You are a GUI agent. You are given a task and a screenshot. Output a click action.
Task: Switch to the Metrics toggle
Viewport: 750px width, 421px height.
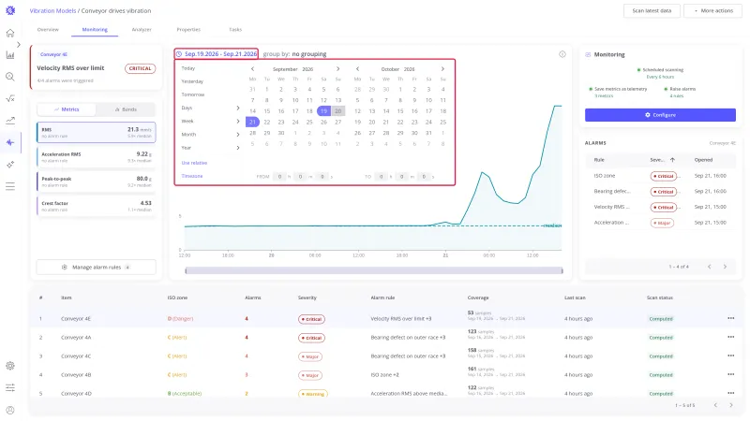[67, 109]
